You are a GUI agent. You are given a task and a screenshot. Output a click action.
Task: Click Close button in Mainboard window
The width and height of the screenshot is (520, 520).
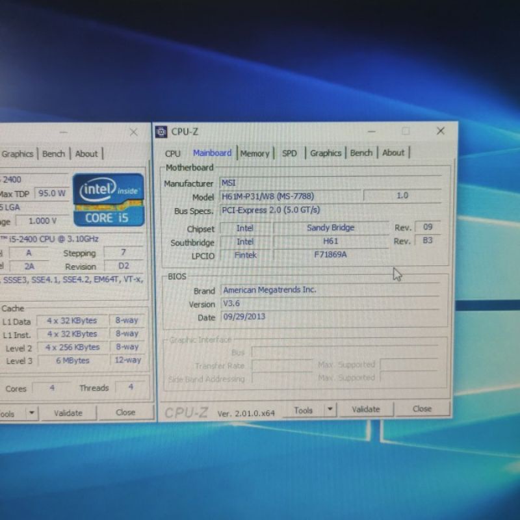pos(422,409)
